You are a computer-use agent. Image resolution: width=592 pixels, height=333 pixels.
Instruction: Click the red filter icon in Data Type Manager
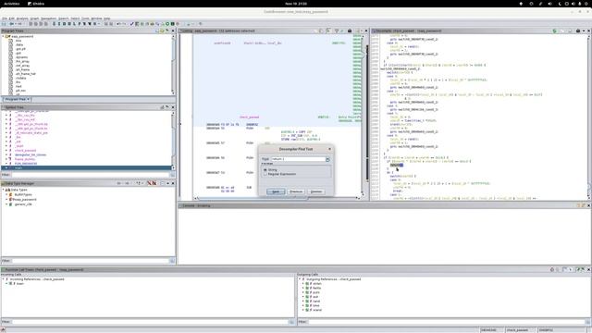coord(150,183)
